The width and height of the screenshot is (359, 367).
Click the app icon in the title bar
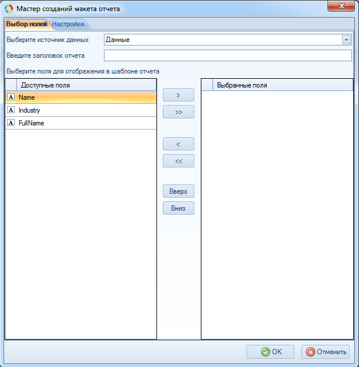point(9,9)
